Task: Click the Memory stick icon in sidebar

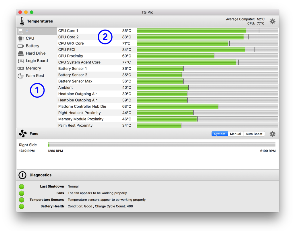Action: tap(21, 68)
